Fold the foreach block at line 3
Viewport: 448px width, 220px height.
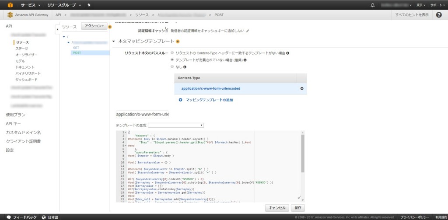tap(126, 139)
